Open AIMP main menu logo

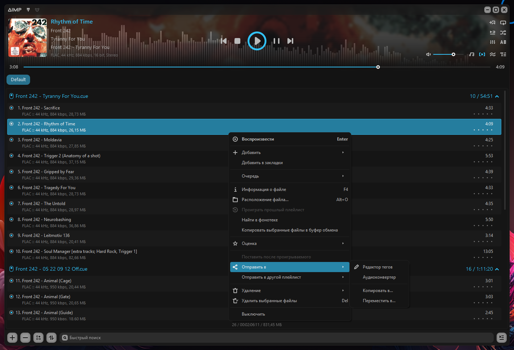15,10
